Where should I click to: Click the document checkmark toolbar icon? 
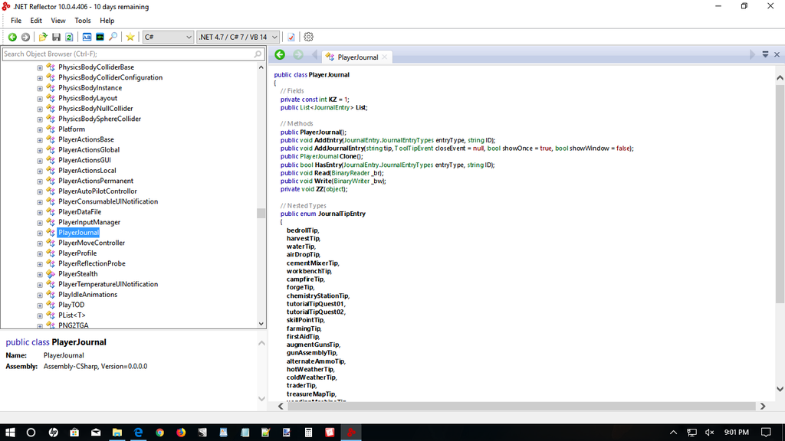point(291,37)
